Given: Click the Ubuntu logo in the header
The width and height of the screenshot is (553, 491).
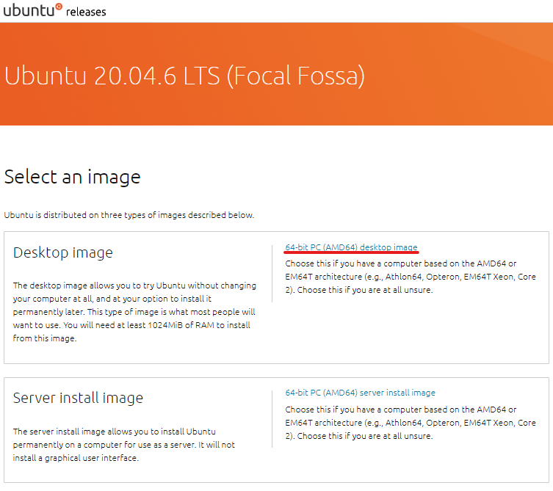Looking at the screenshot, I should 33,10.
